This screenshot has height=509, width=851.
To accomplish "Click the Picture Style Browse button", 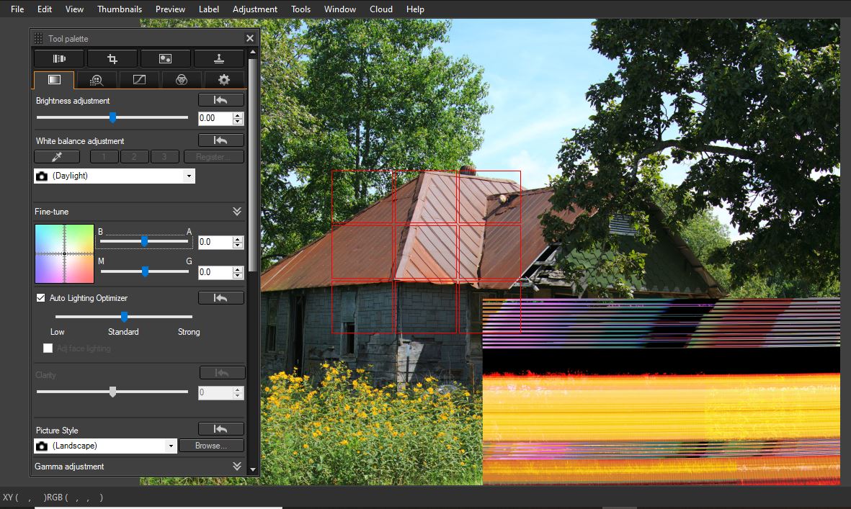I will [x=211, y=446].
